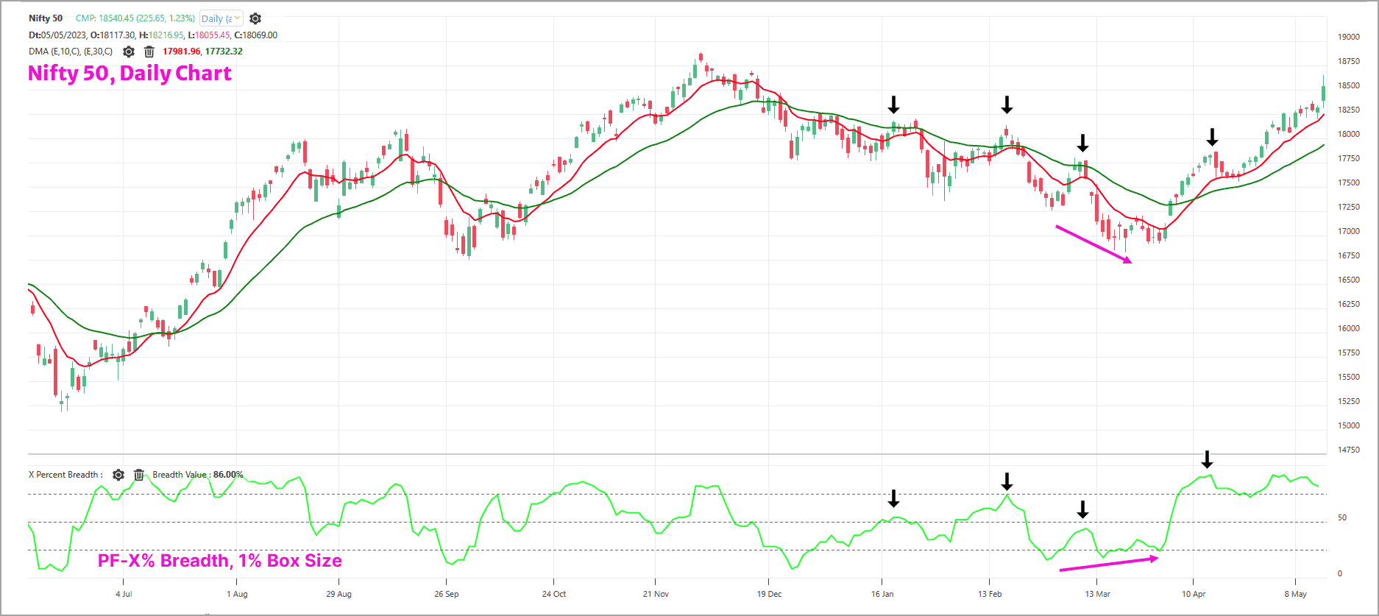Screen dimensions: 1379x616
Task: Remove X Percent Breadth indicator via trash icon
Action: coord(139,475)
